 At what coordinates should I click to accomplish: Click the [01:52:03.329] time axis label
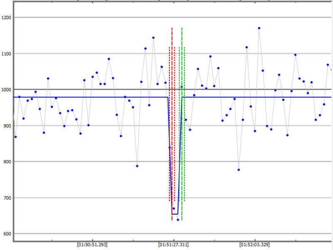(254, 245)
